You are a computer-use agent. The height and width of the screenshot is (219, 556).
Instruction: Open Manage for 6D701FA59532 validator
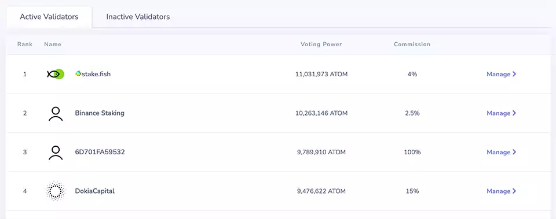pyautogui.click(x=501, y=152)
